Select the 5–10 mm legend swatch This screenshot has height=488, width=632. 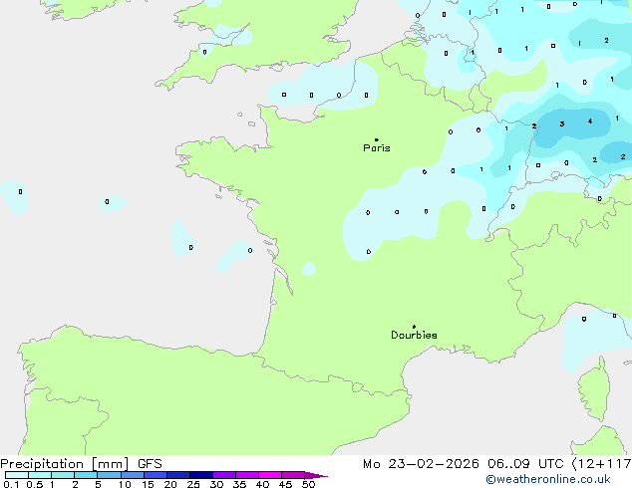pos(109,475)
